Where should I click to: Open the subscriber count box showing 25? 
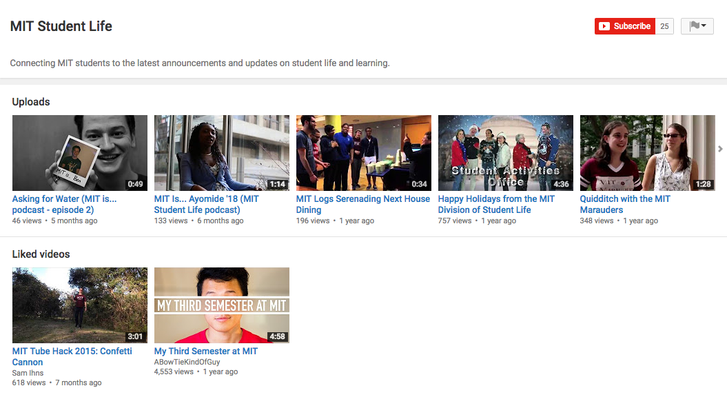pyautogui.click(x=664, y=26)
